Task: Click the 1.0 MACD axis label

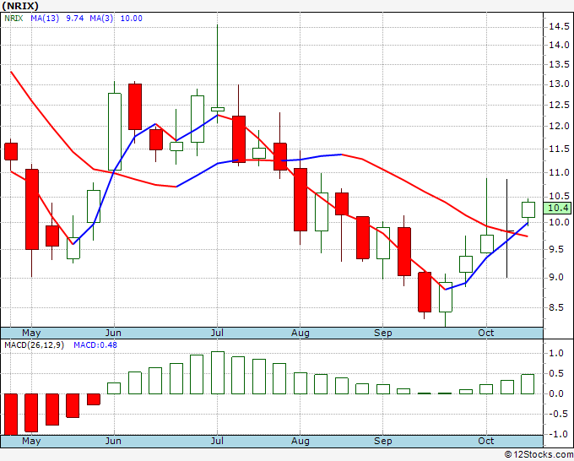Action: pos(556,354)
